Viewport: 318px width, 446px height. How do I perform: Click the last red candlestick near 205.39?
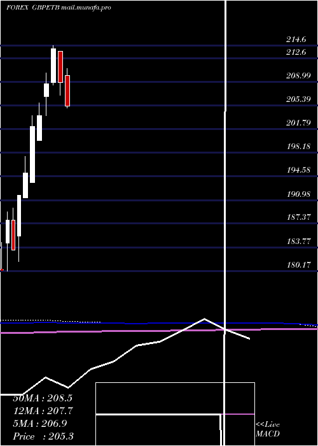67,90
